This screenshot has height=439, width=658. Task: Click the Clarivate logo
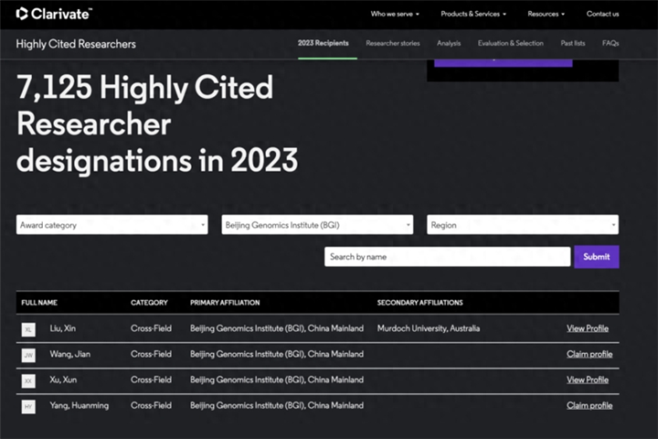[x=54, y=14]
